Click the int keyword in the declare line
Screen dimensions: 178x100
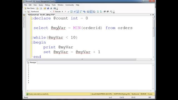(75, 18)
